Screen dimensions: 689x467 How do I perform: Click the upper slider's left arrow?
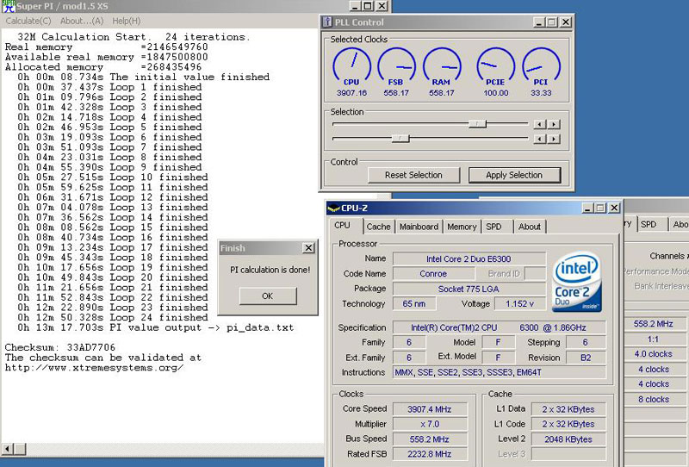540,124
